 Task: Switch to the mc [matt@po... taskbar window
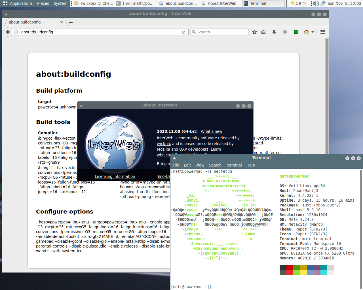(x=135, y=3)
